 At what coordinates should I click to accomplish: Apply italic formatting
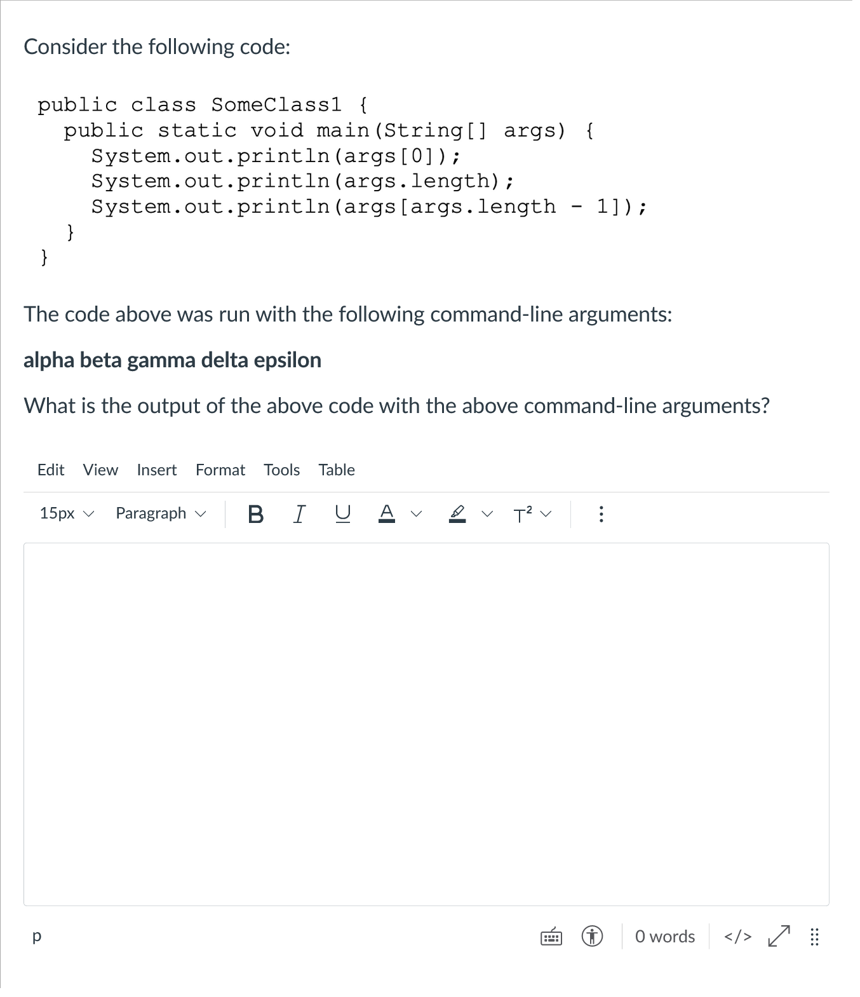click(299, 514)
